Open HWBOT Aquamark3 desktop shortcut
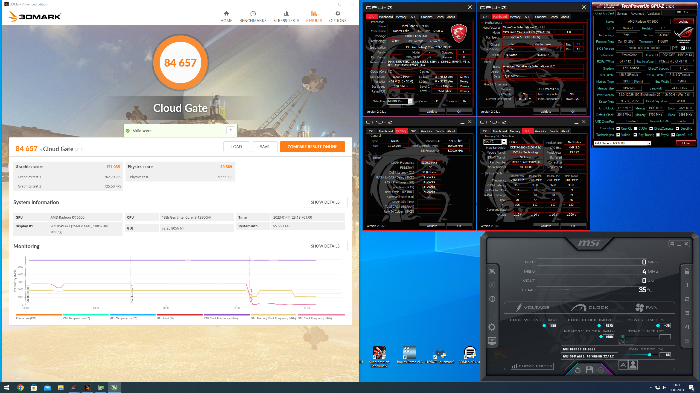 click(440, 355)
